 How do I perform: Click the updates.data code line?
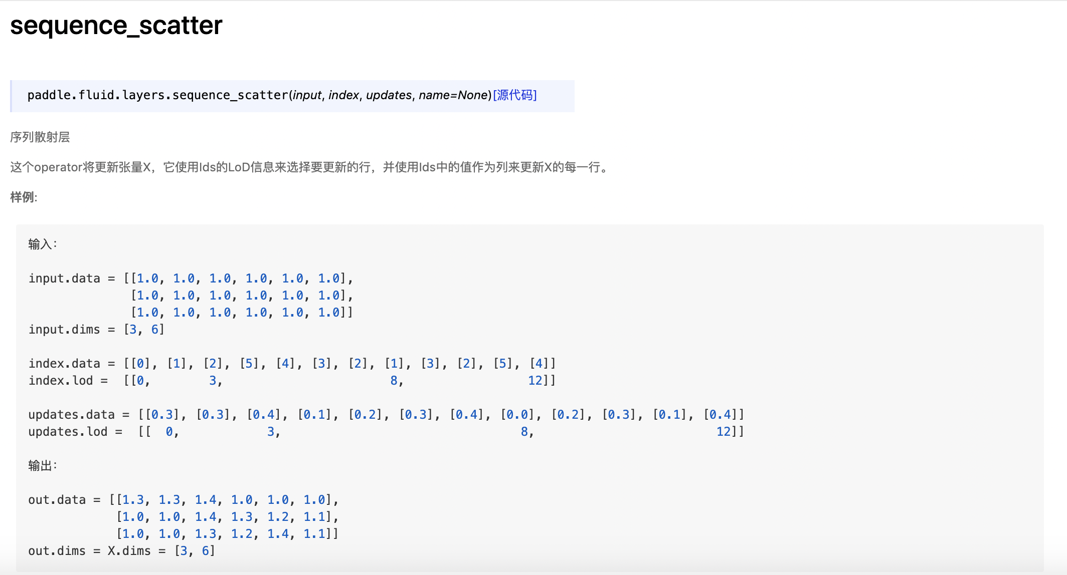386,415
